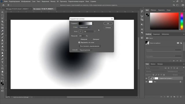Click the horizontal scrollbar under canvas
The image size is (185, 104).
pyautogui.click(x=85, y=97)
